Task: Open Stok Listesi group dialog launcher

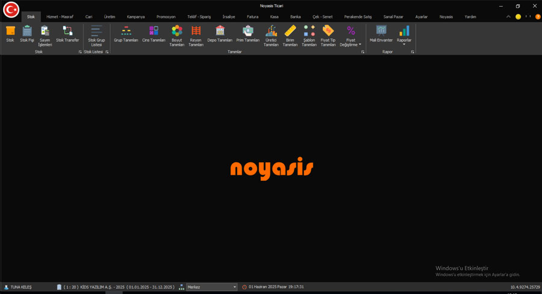Action: 107,52
